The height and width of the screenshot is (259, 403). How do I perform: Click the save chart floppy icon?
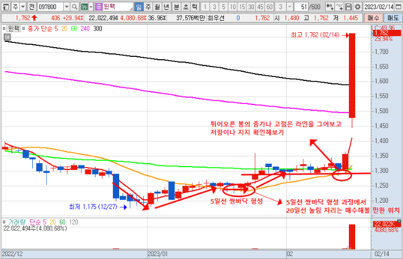click(x=348, y=7)
